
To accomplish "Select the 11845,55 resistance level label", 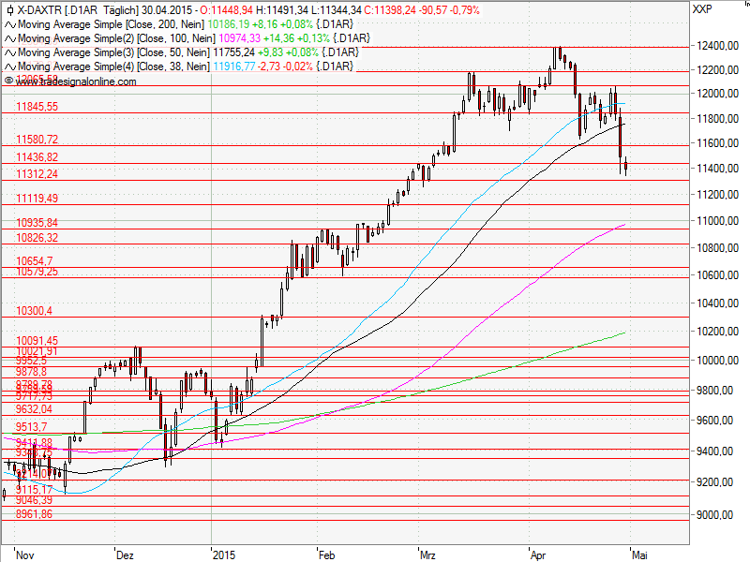I will 36,108.
